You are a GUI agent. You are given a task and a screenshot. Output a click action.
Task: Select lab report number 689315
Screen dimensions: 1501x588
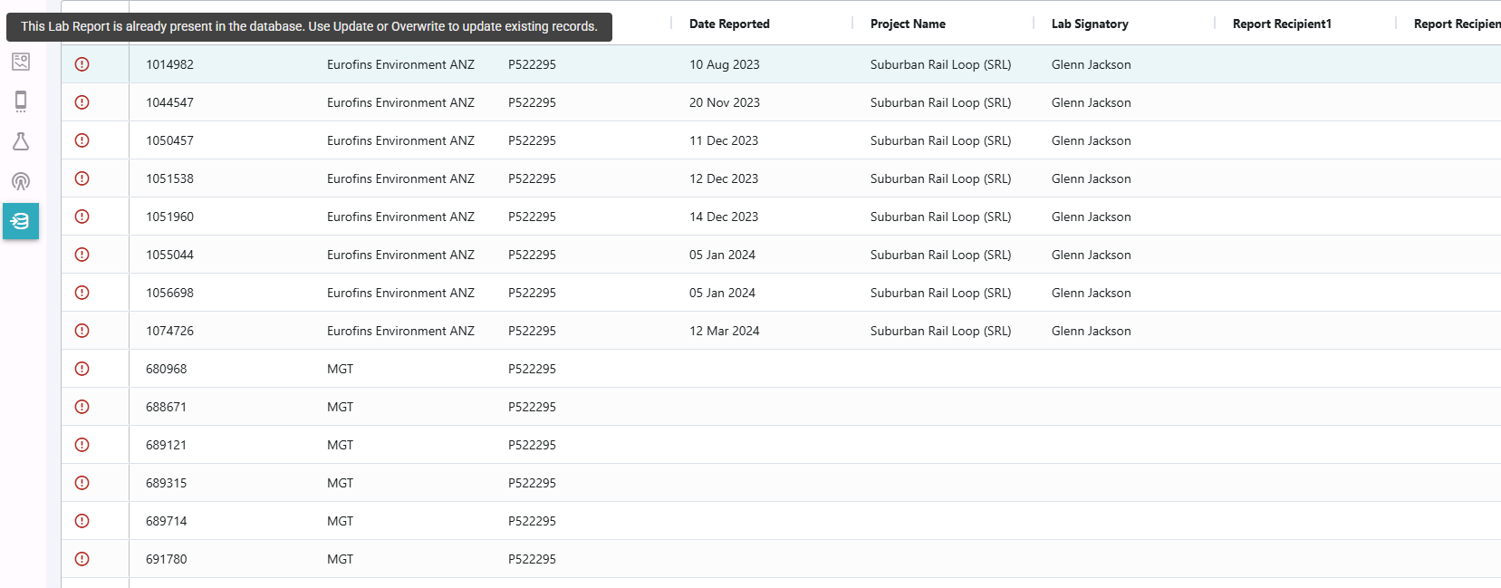166,483
